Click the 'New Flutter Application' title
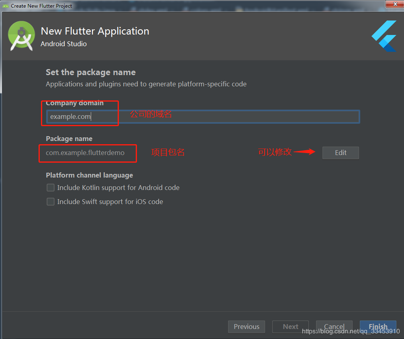The width and height of the screenshot is (404, 339). pos(95,31)
